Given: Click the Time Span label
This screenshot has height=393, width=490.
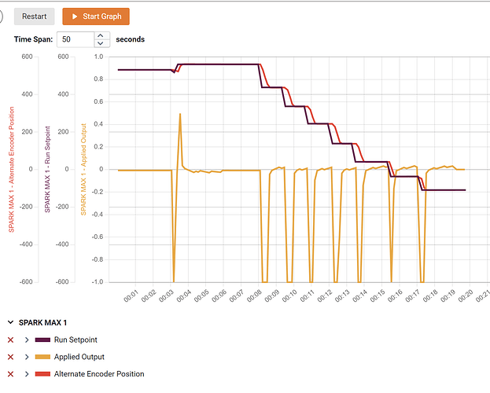Looking at the screenshot, I should pos(34,39).
